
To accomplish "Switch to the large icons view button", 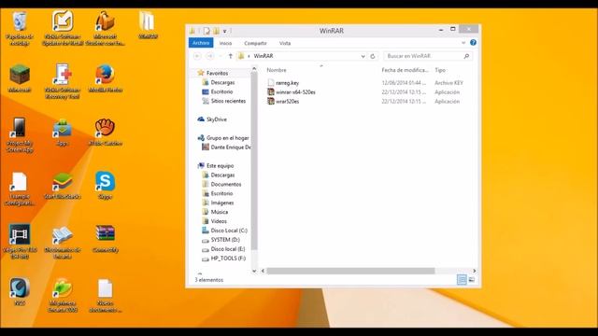I will click(472, 280).
